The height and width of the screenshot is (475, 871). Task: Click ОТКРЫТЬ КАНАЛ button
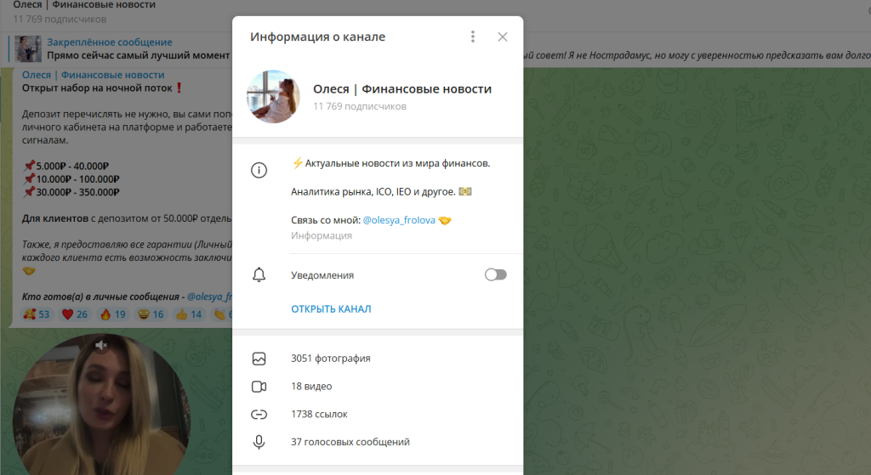tap(331, 309)
